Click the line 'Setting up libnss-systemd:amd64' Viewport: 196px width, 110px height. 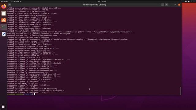(31, 45)
